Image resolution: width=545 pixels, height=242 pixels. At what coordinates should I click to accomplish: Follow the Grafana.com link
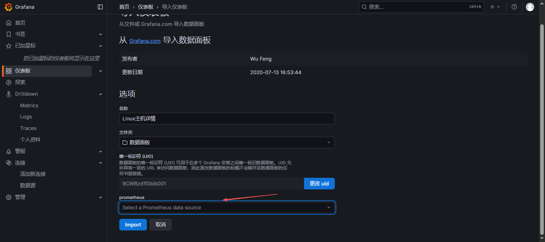pos(145,41)
